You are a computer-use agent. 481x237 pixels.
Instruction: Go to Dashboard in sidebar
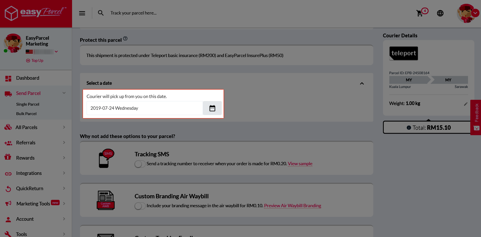[x=28, y=78]
